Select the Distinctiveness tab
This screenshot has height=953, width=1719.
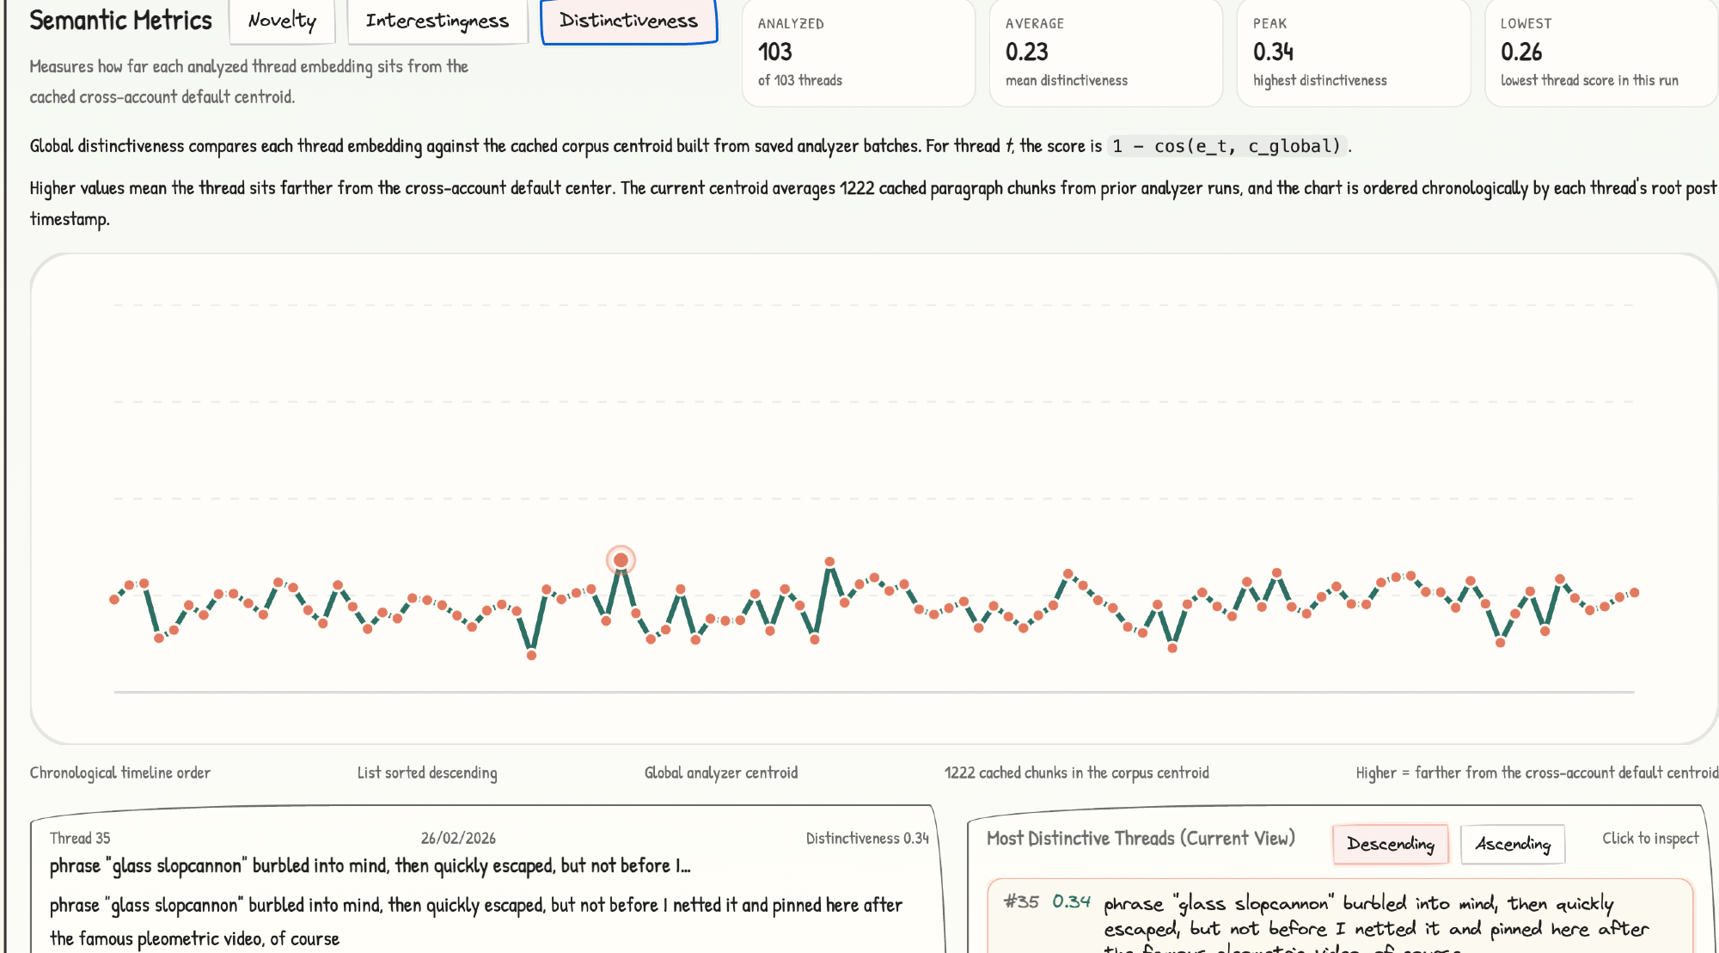[628, 21]
